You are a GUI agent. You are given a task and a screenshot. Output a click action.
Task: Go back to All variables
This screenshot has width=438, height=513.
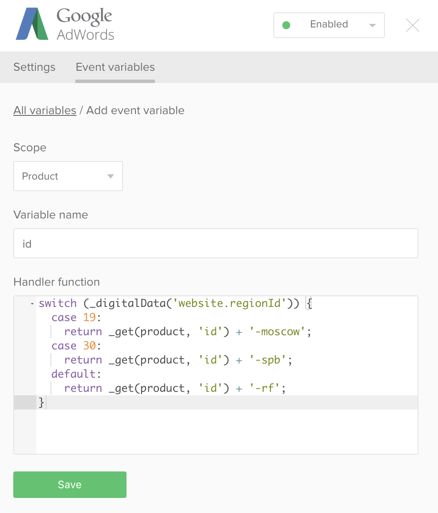[x=45, y=111]
